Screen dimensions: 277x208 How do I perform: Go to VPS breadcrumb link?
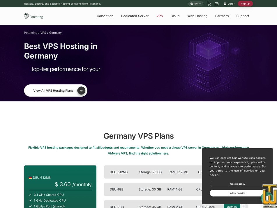click(x=43, y=33)
